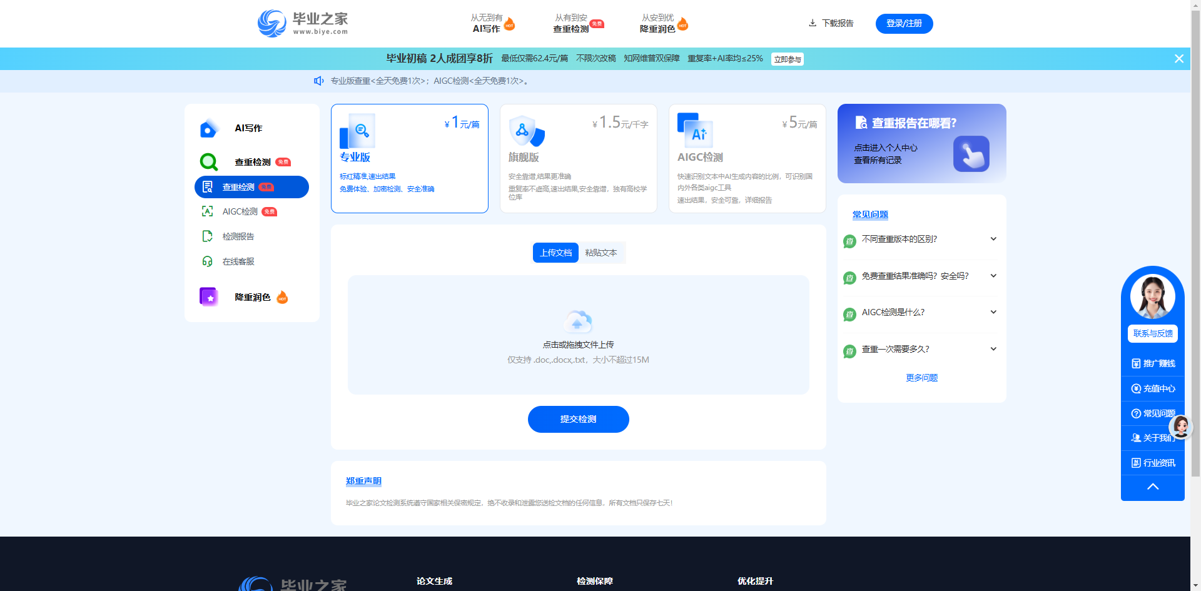The width and height of the screenshot is (1201, 591).
Task: Click green icon beside 不同查重版本的区别
Action: pos(849,241)
